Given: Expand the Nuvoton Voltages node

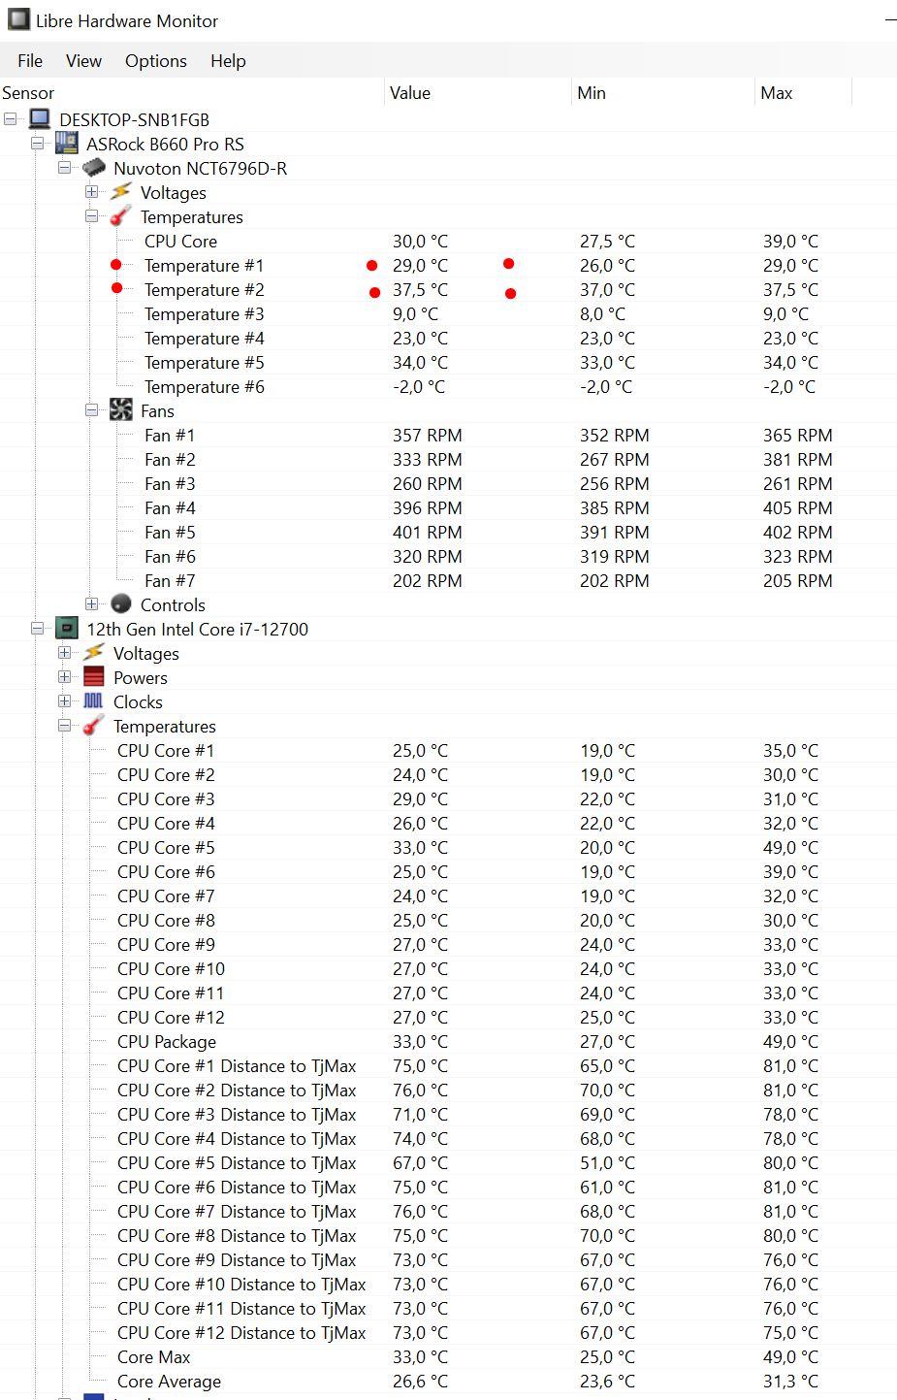Looking at the screenshot, I should 91,192.
